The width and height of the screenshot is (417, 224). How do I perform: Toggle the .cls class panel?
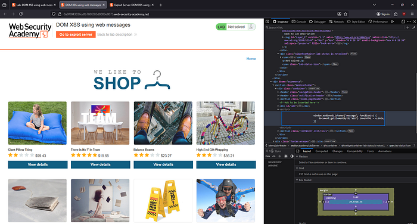tap(273, 156)
